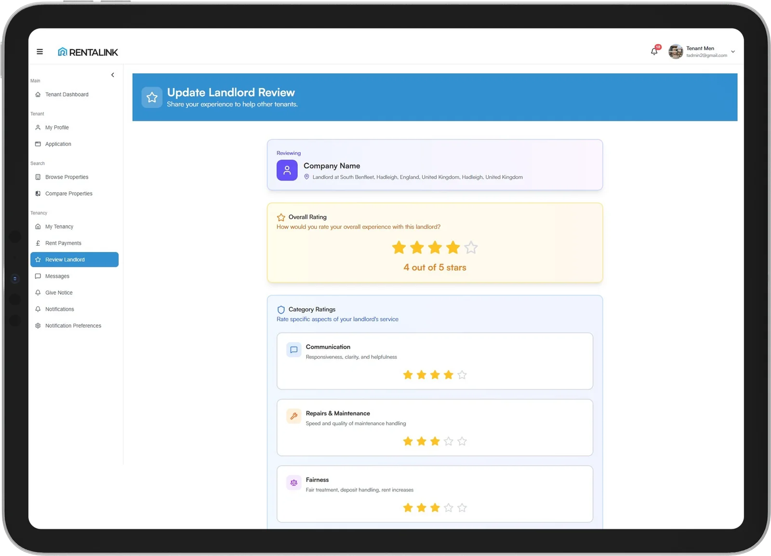771x556 pixels.
Task: Open the notifications bell icon
Action: [x=654, y=52]
